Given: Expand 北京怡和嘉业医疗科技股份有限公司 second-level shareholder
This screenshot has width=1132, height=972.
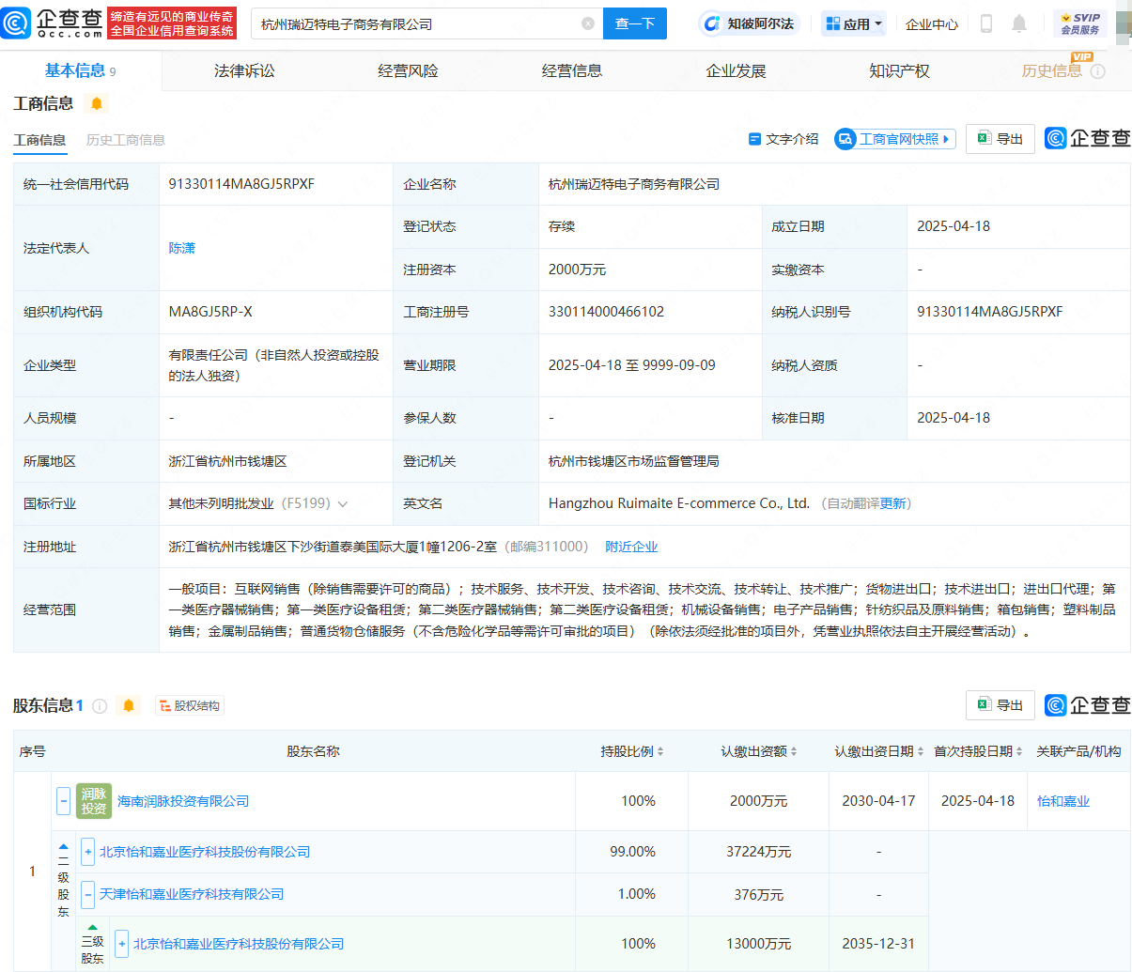Looking at the screenshot, I should click(x=87, y=852).
